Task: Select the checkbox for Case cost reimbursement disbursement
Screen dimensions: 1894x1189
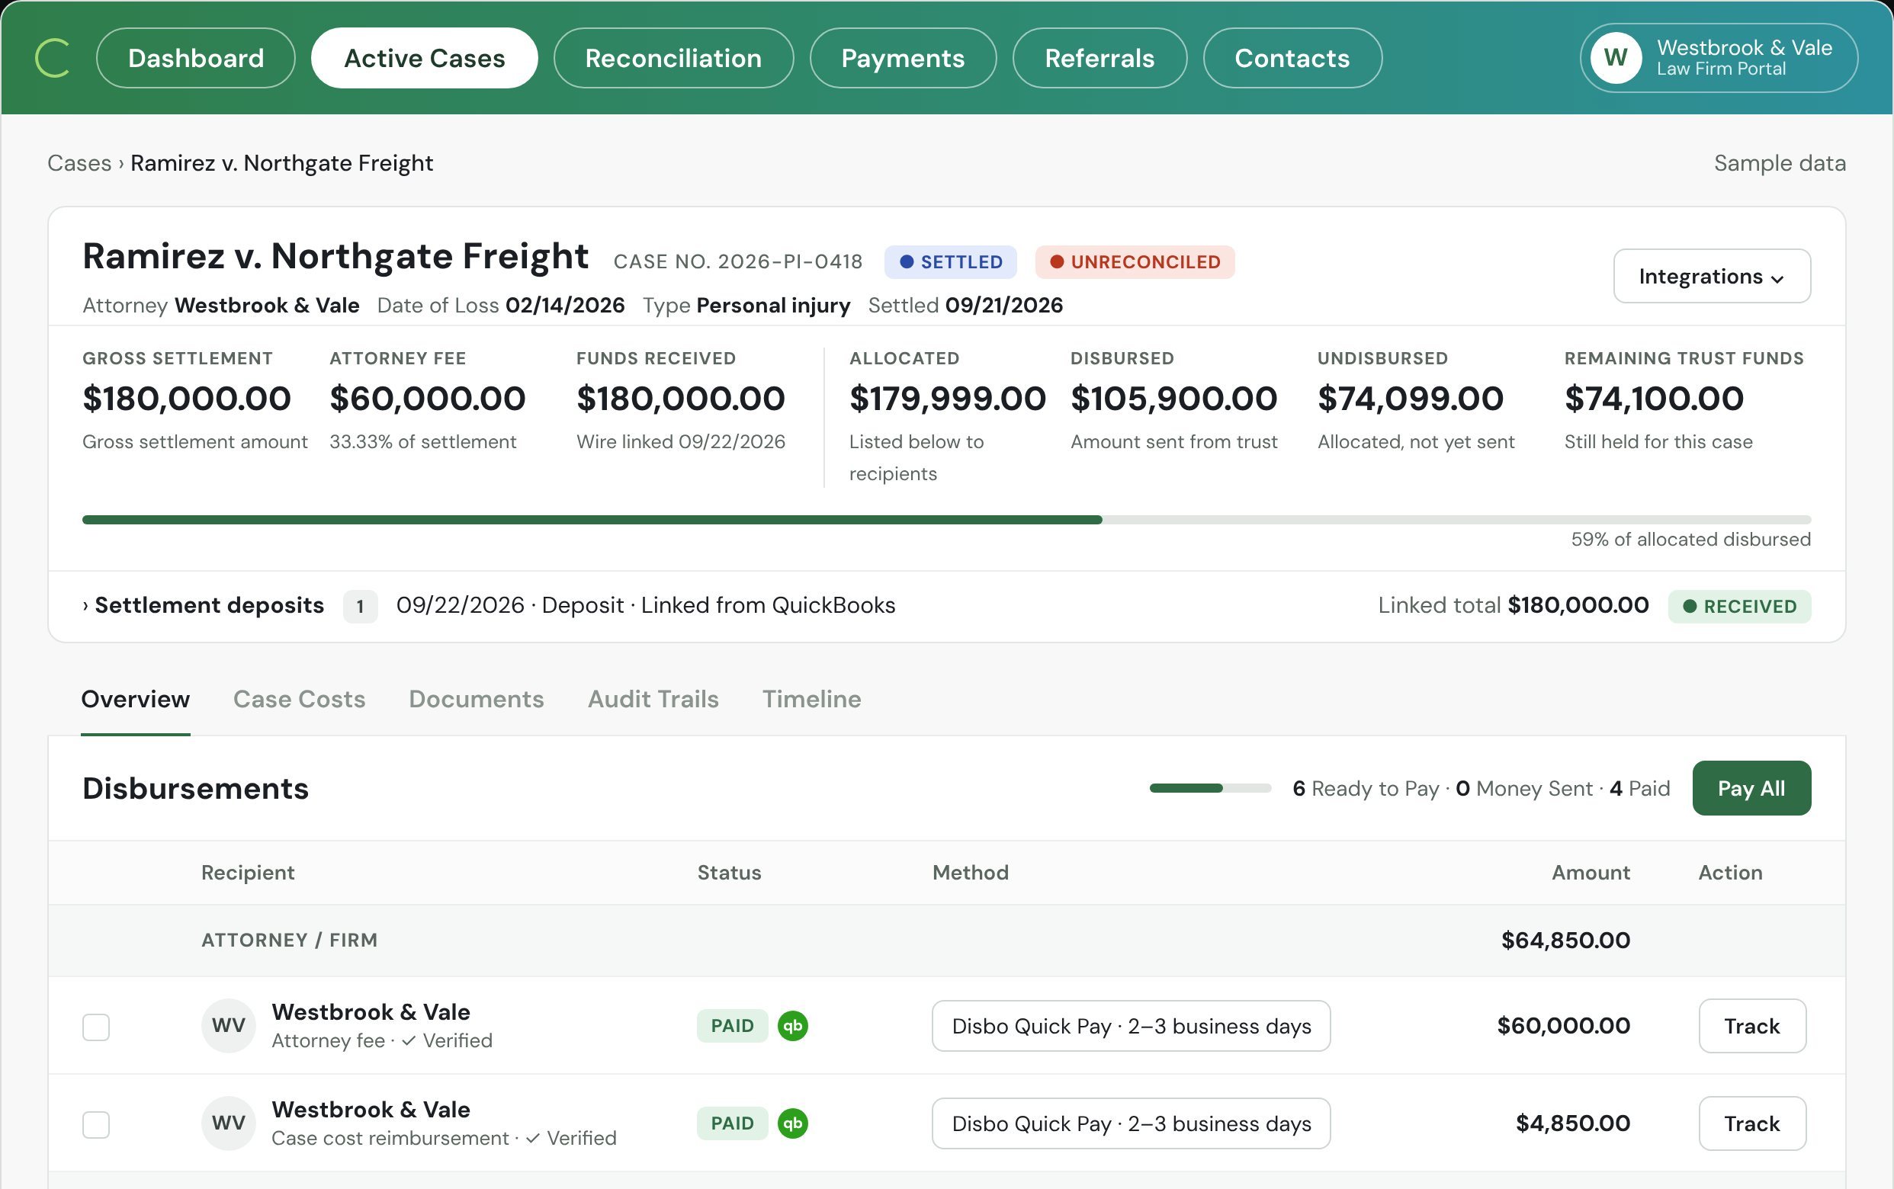Action: coord(96,1124)
